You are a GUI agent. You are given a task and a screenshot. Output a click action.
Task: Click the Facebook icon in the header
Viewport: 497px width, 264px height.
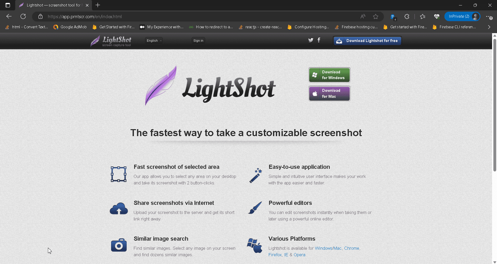[x=319, y=40]
